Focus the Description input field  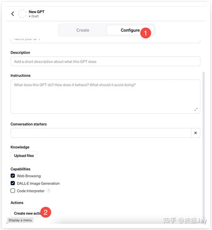point(105,62)
